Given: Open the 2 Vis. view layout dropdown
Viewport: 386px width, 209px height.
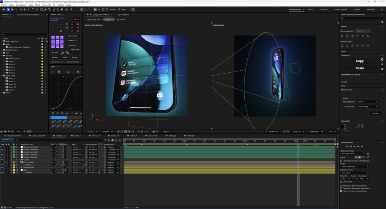Looking at the screenshot, I should tap(332, 131).
